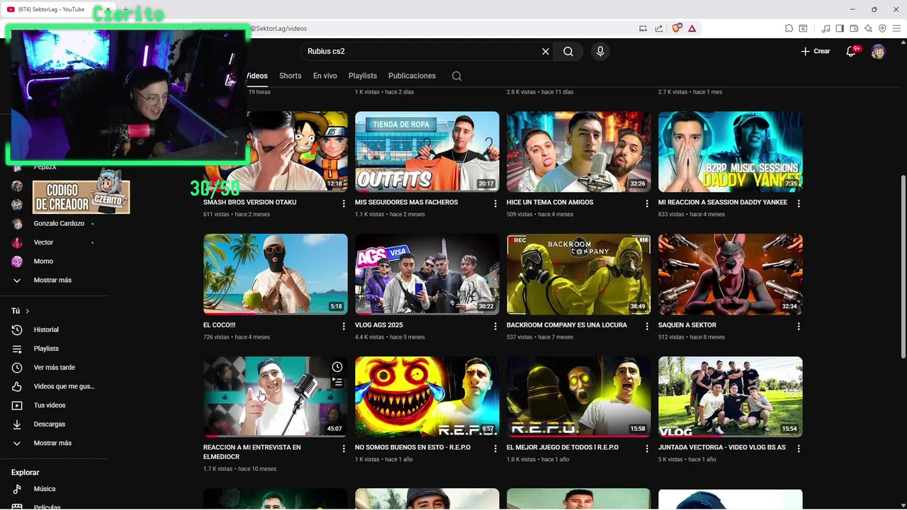This screenshot has width=907, height=510.
Task: Click the Crear button
Action: tap(815, 51)
